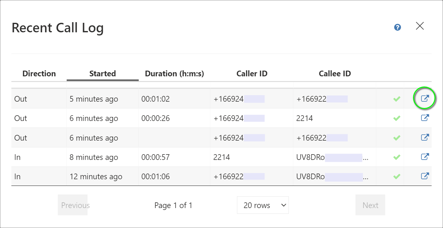
Task: Click green checkmark on the first call row
Action: [x=397, y=99]
